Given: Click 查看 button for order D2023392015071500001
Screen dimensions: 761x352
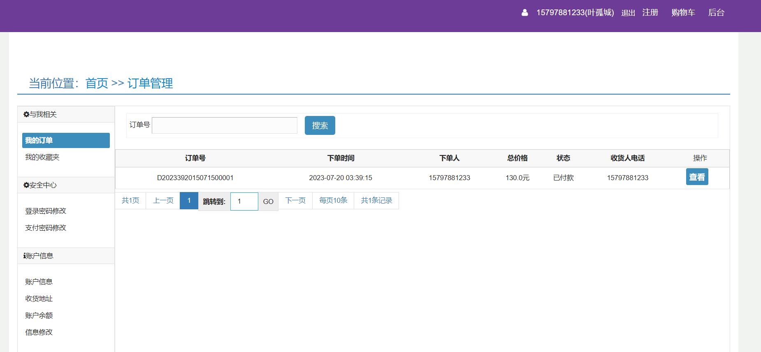Looking at the screenshot, I should [697, 177].
